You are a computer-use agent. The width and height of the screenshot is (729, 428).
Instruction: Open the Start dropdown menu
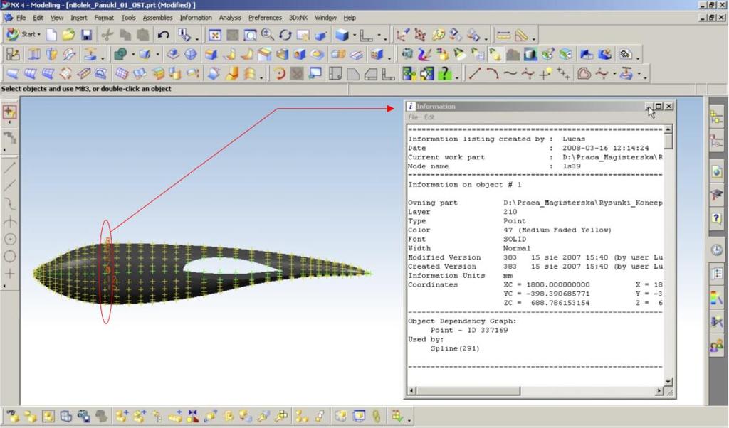click(23, 35)
